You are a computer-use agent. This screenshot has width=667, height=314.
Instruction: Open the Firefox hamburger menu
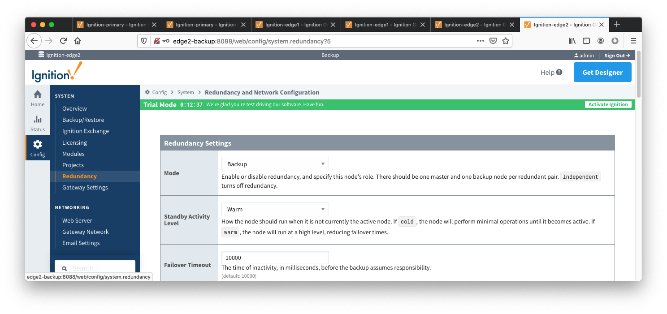click(x=633, y=41)
